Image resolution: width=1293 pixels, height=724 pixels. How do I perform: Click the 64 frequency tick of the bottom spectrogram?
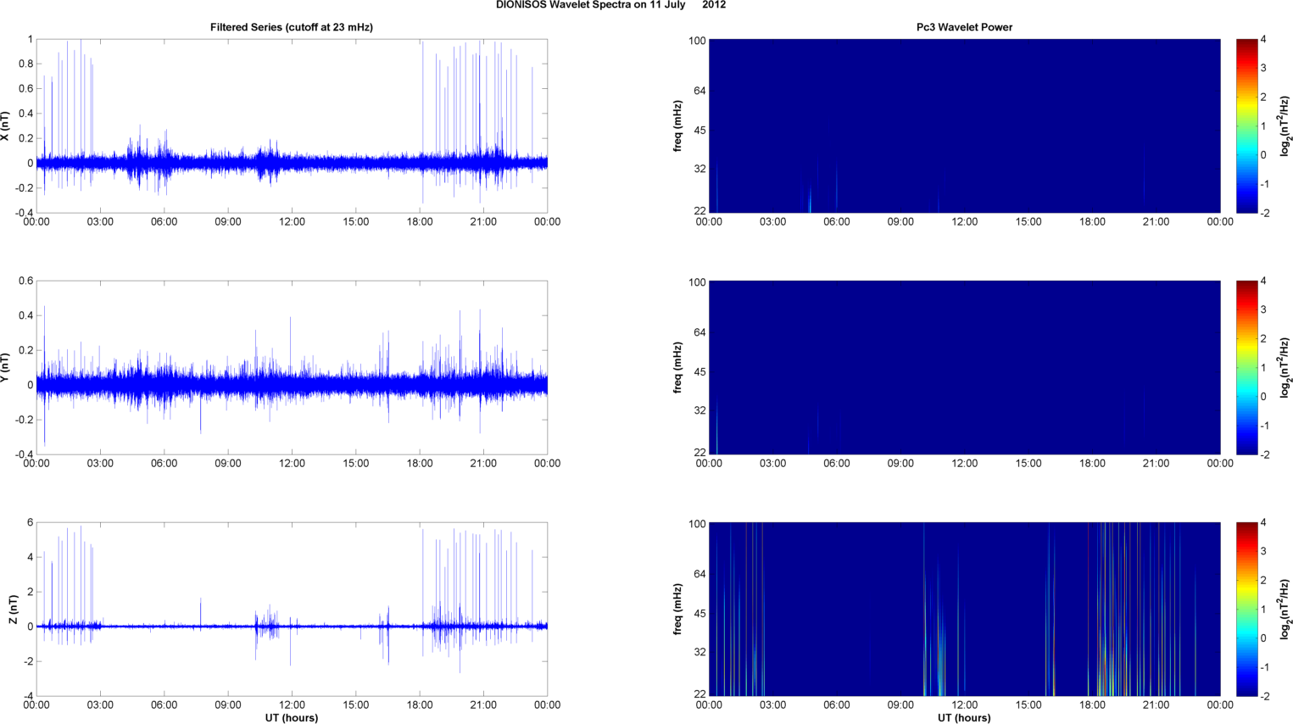pos(699,574)
